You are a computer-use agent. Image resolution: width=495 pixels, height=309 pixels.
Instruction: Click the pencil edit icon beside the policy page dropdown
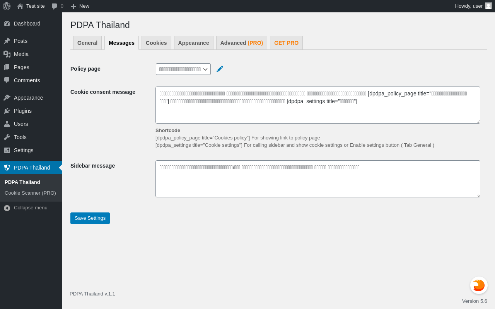tap(220, 69)
